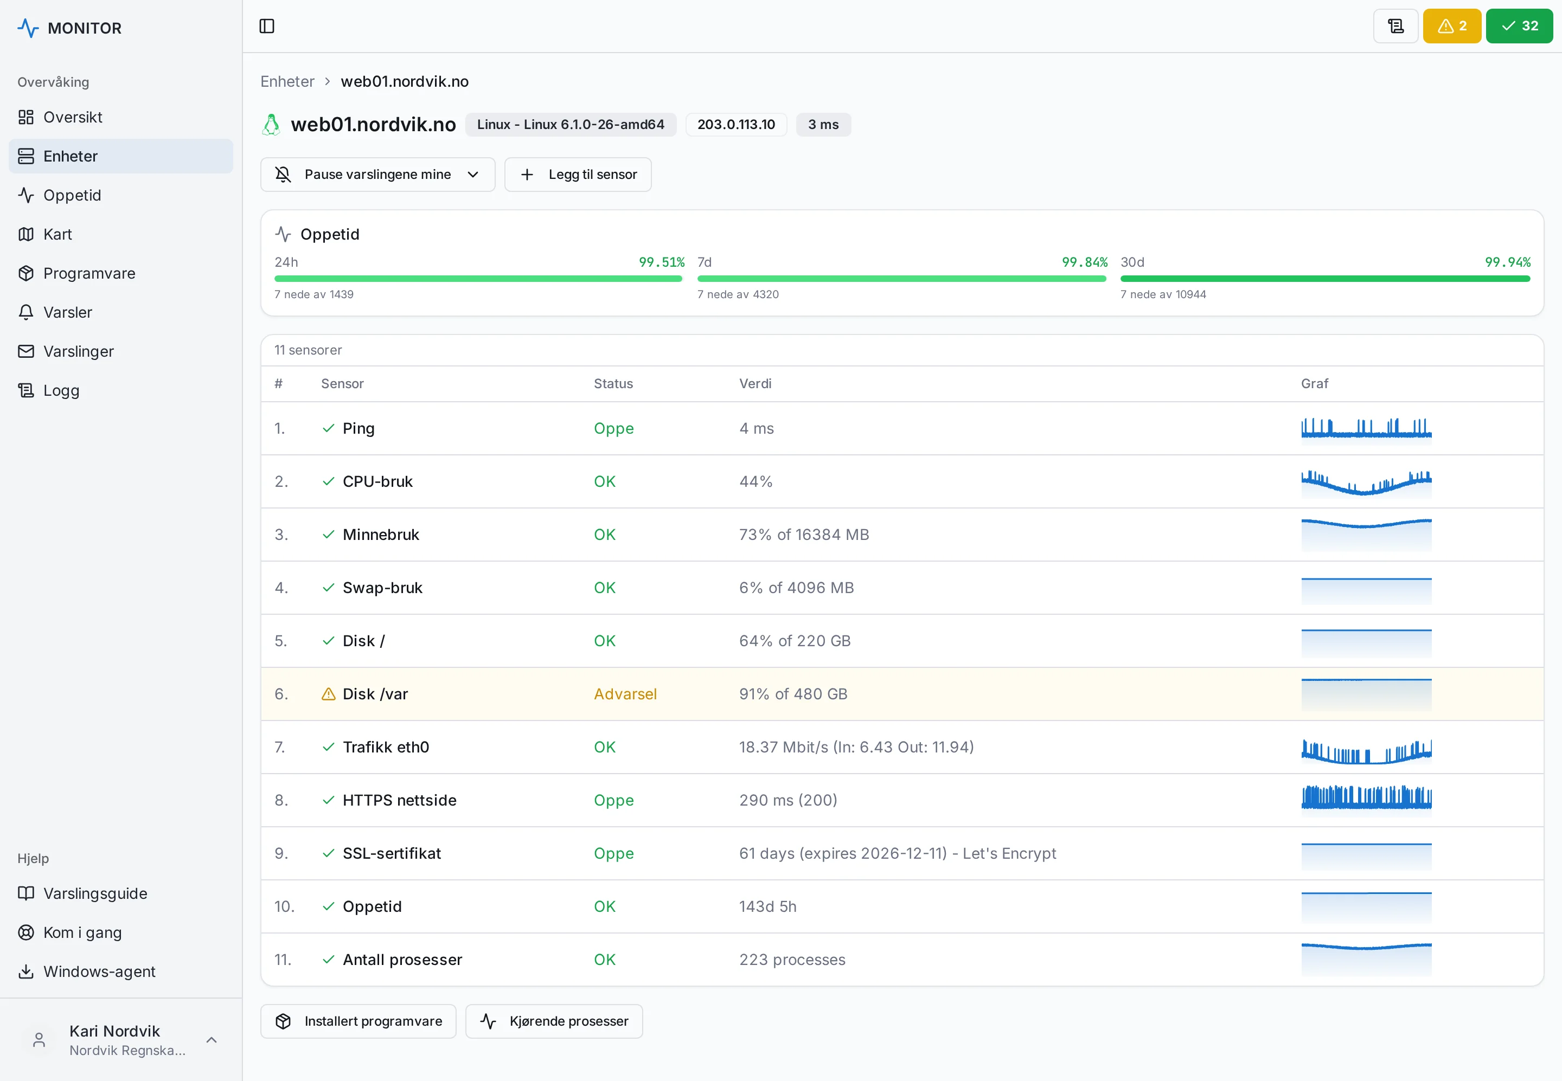
Task: Click the Oppetid card pulse icon
Action: tap(283, 234)
